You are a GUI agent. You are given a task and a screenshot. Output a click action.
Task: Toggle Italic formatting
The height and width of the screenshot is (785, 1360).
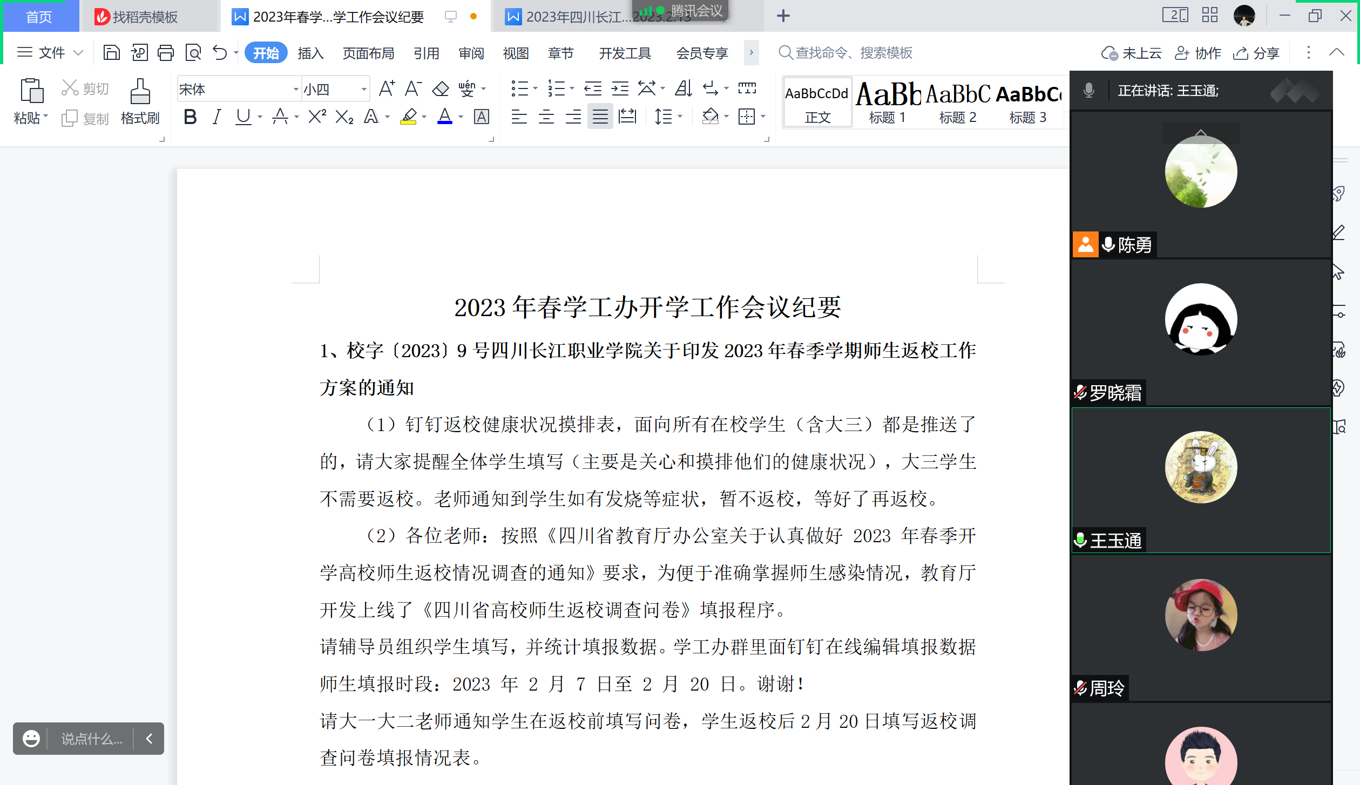click(x=216, y=117)
